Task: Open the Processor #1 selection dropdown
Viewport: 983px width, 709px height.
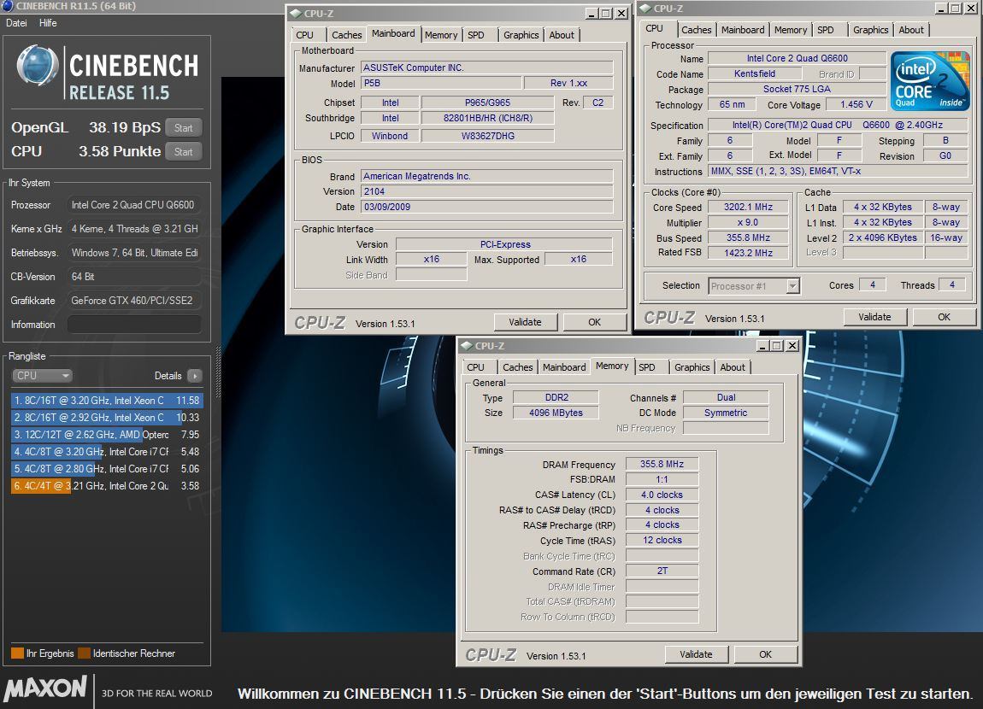Action: 753,286
